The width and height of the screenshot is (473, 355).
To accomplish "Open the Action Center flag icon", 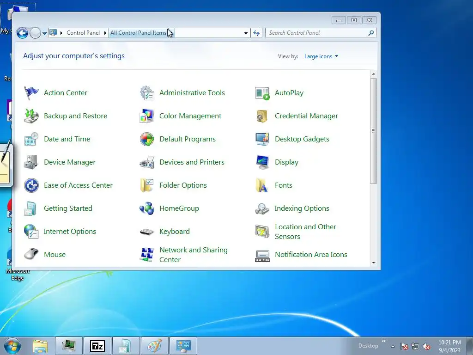I will click(x=31, y=92).
